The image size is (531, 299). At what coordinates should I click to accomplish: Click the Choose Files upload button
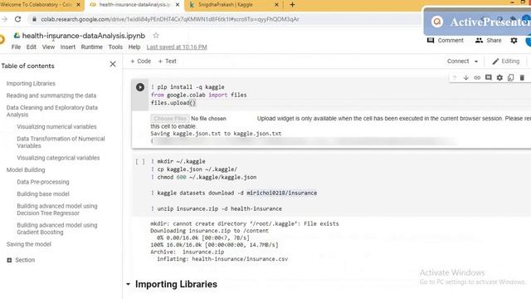169,119
